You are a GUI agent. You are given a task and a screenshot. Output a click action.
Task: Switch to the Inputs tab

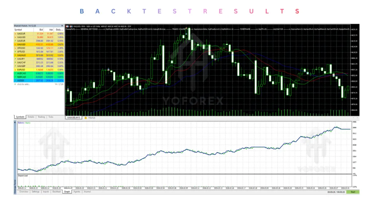tap(46, 192)
